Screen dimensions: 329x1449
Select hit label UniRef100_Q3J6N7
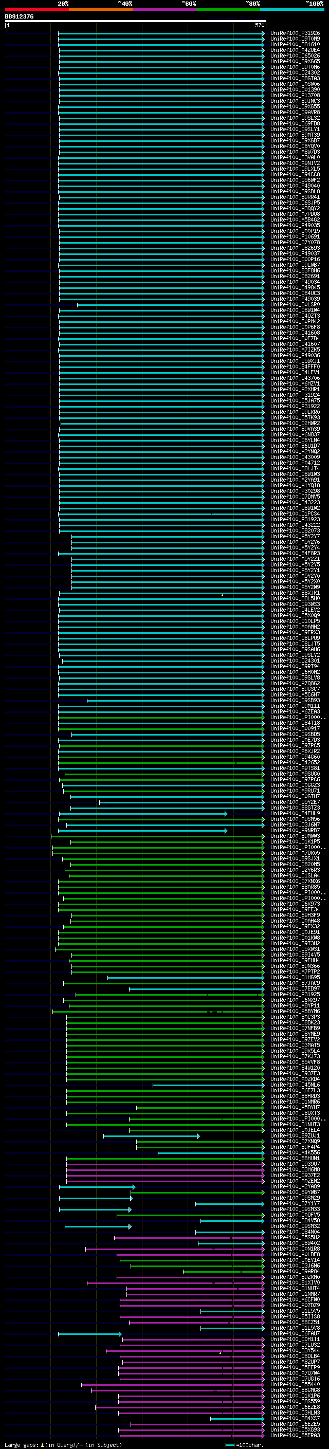click(x=295, y=824)
